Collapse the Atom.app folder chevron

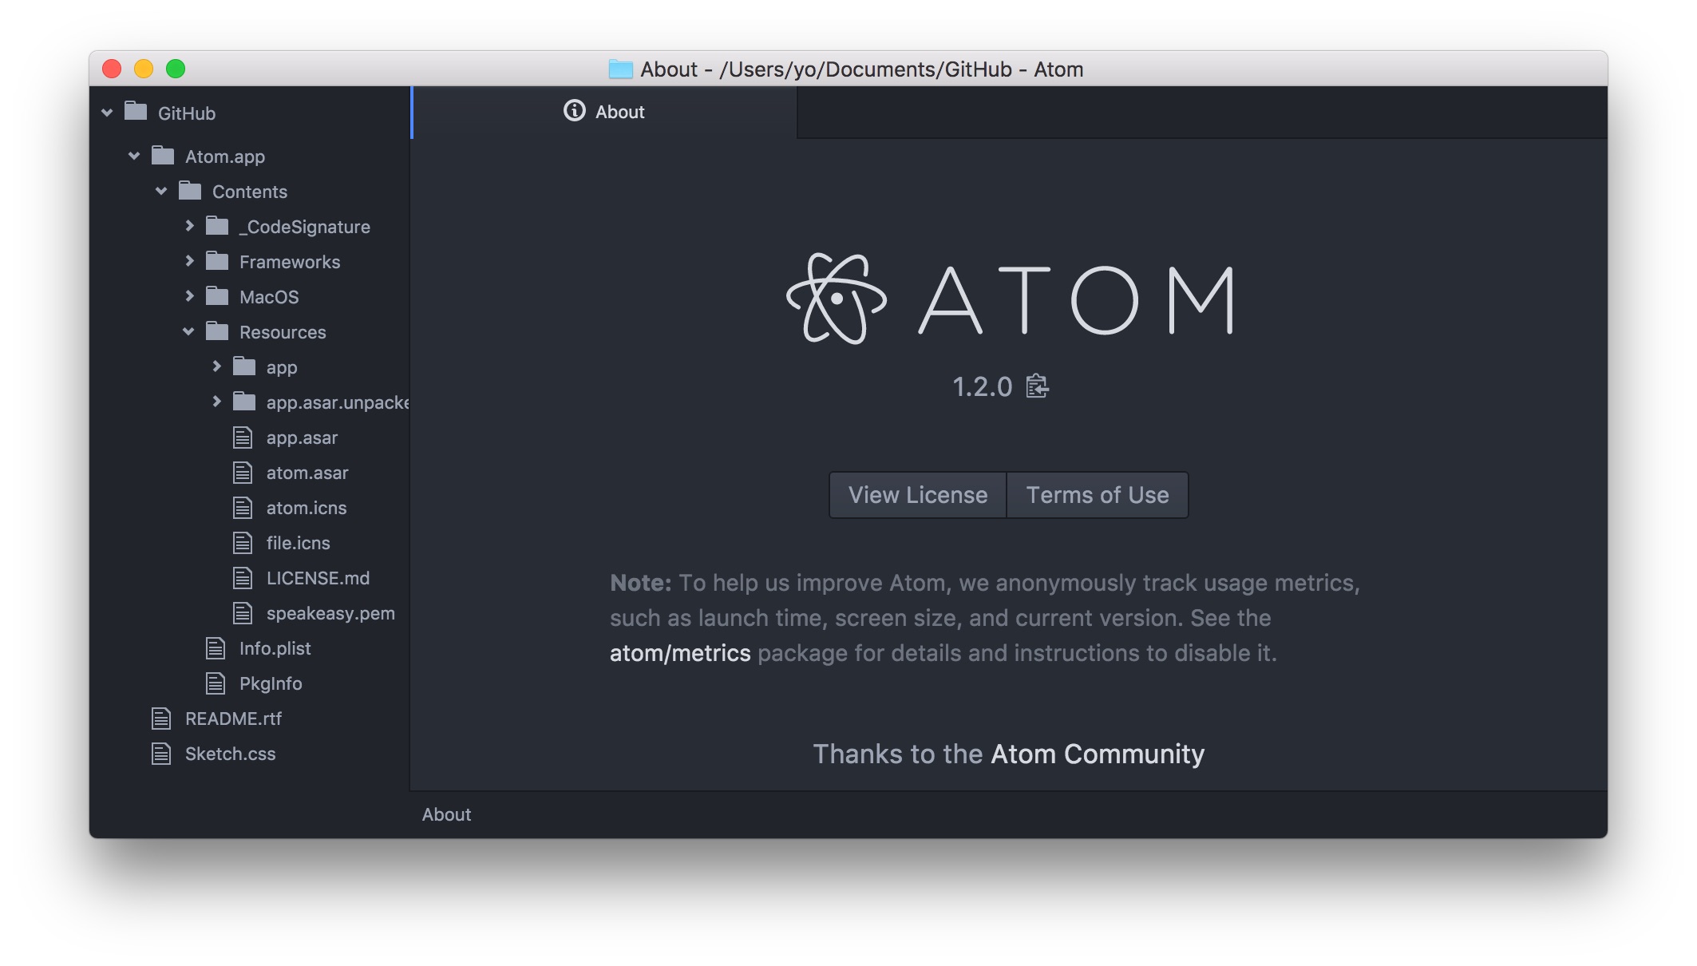134,156
